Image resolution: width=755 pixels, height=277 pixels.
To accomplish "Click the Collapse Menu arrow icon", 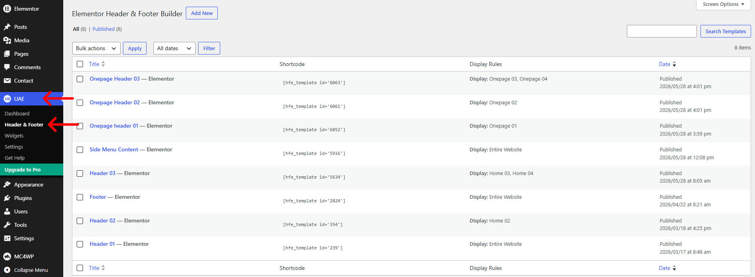I will coord(7,270).
